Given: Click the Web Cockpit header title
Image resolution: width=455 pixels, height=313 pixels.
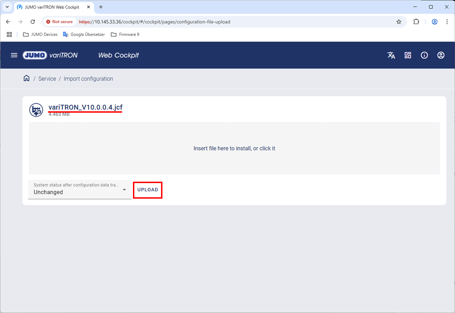Looking at the screenshot, I should tap(118, 55).
